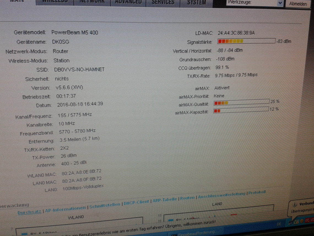Select the Vertical/Horizontal value '-88 / -84 dBm'
The height and width of the screenshot is (236, 314).
[x=229, y=50]
